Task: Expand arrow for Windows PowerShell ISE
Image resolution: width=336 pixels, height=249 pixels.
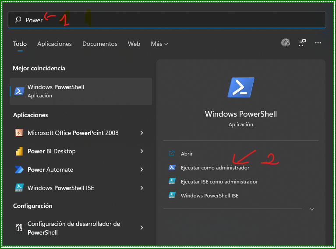Action: pos(141,188)
